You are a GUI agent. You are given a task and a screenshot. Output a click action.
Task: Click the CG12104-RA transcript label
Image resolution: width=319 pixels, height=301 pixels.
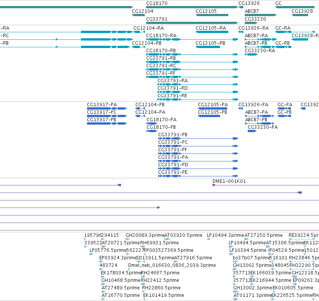149,28
